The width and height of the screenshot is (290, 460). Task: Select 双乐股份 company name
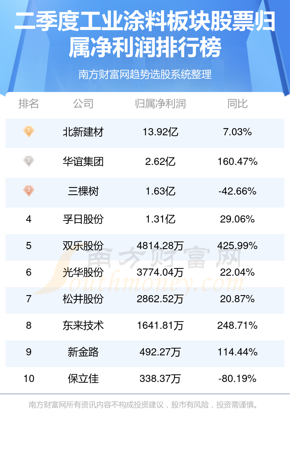tap(83, 246)
